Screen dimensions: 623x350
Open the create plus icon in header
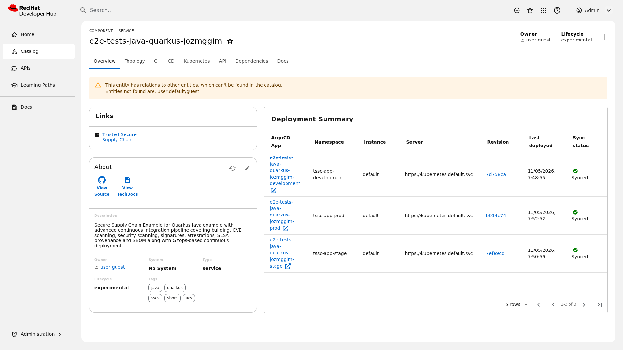point(517,10)
